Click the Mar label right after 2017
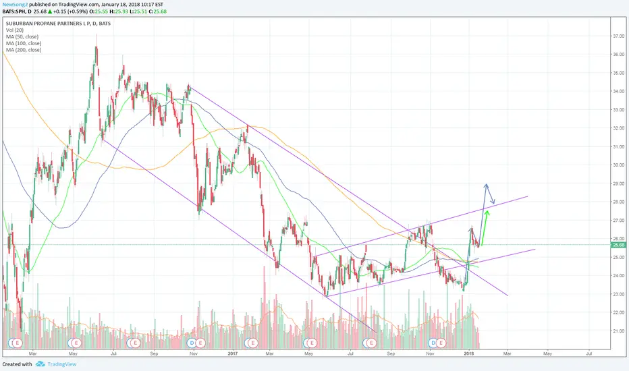 point(269,353)
